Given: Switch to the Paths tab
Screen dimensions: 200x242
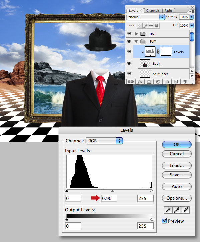Looking at the screenshot, I should 168,10.
